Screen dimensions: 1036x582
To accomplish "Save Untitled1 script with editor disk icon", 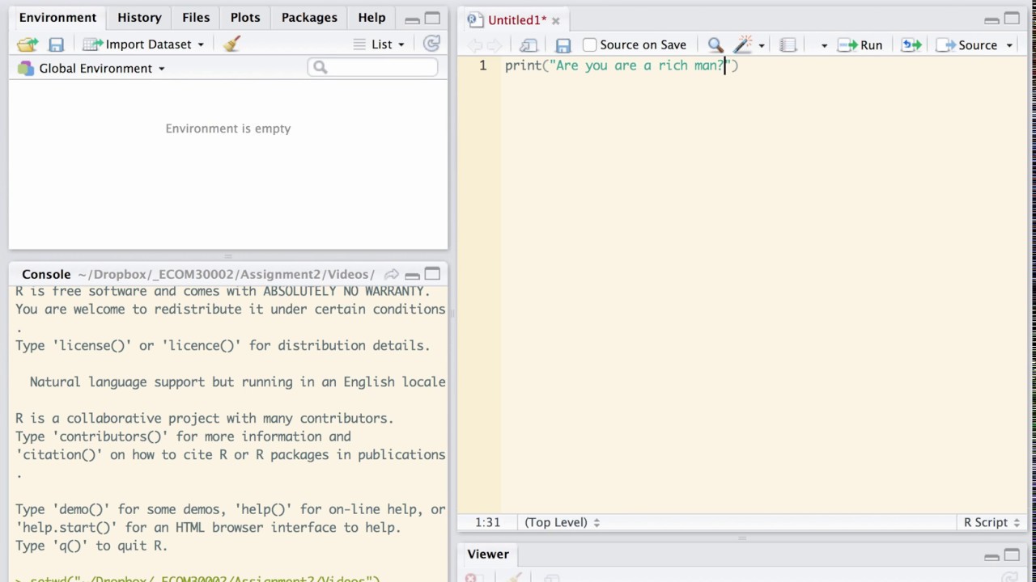I will pyautogui.click(x=563, y=45).
